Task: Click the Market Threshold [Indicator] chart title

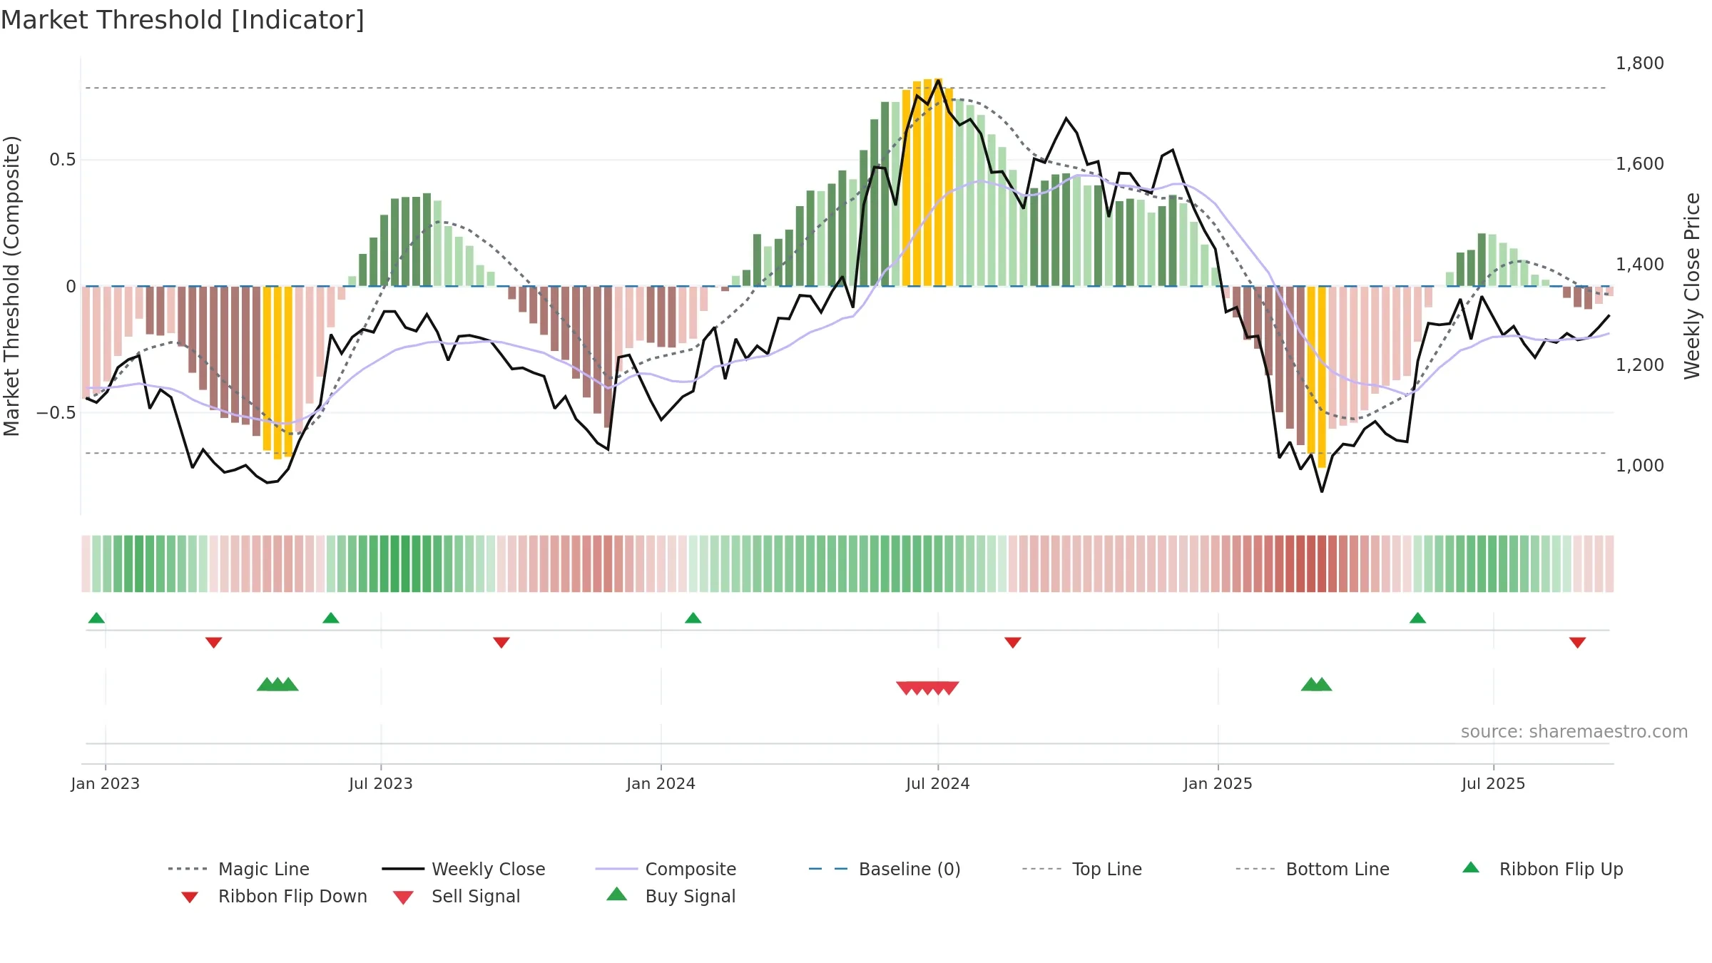Action: [183, 20]
